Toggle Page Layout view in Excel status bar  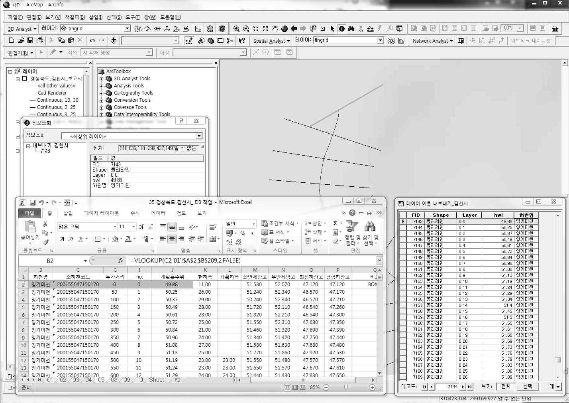(295, 387)
